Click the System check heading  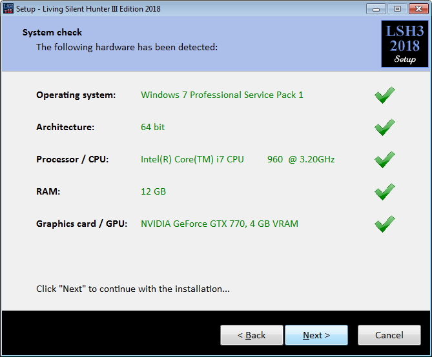pos(52,32)
